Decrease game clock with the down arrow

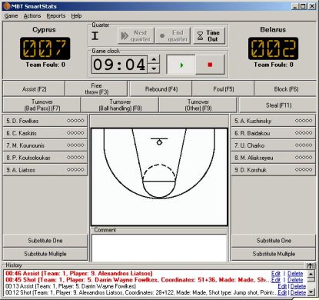tap(154, 68)
